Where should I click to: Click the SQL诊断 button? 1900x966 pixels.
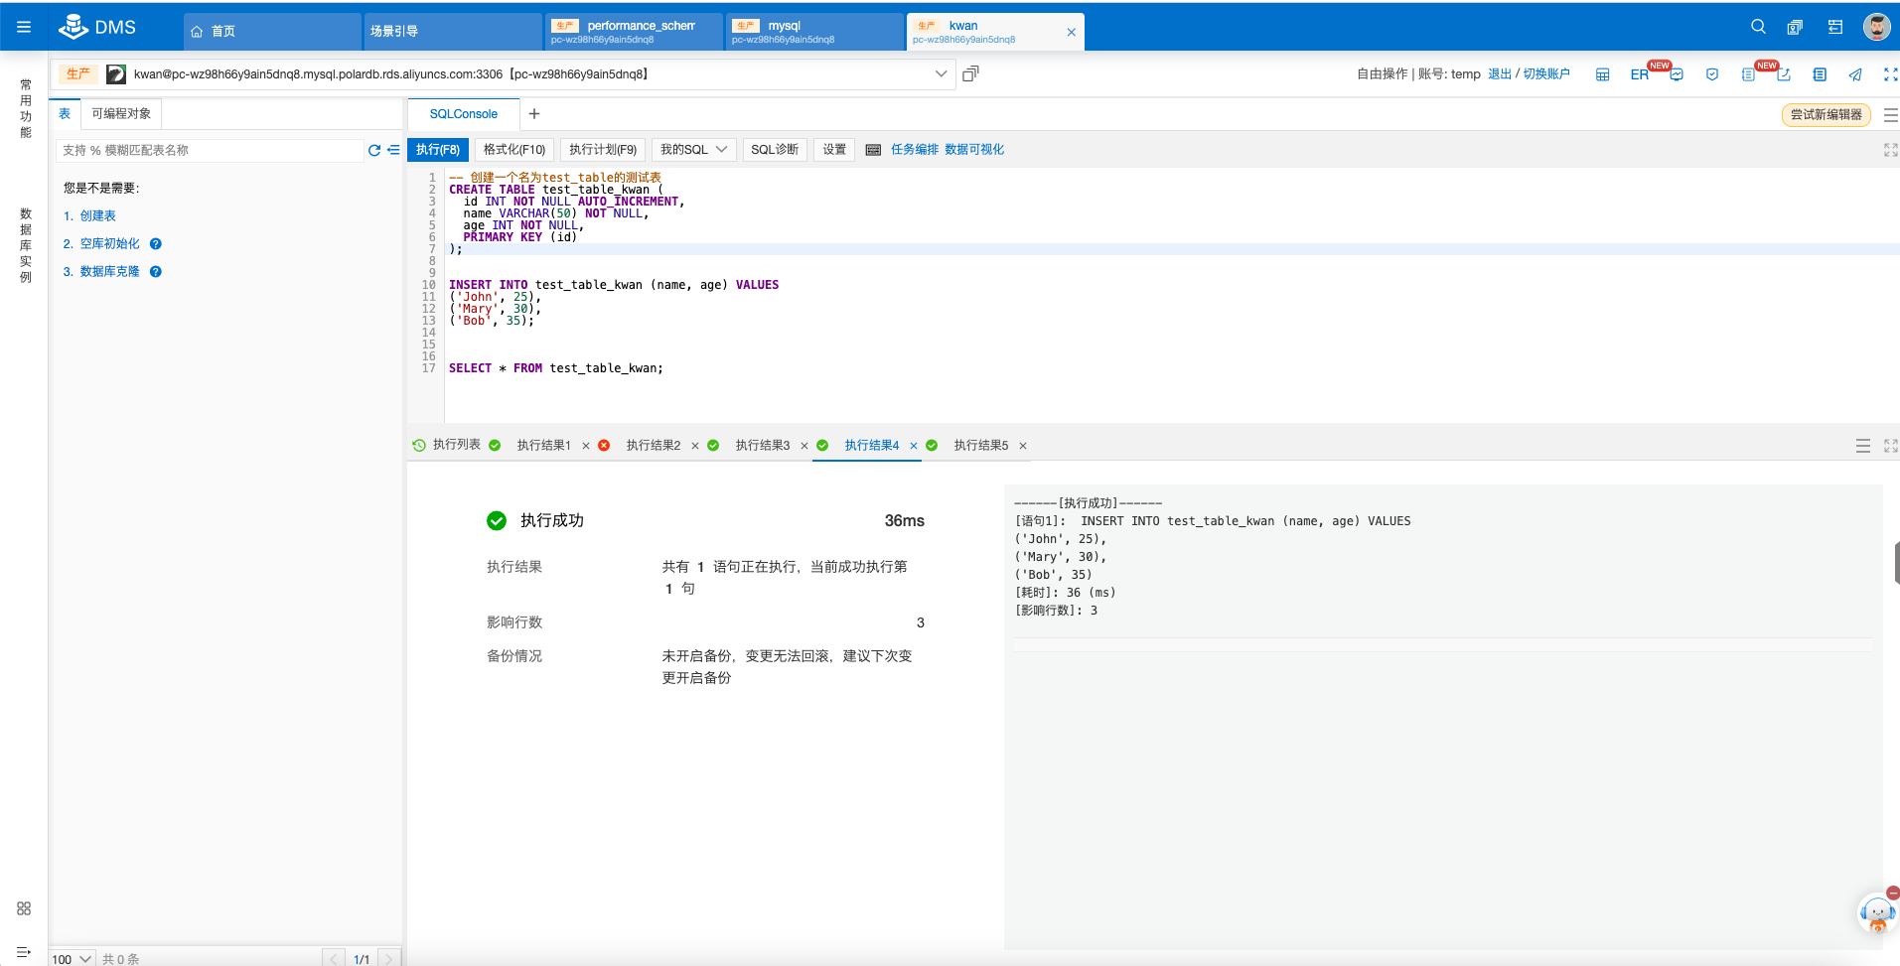click(x=775, y=150)
